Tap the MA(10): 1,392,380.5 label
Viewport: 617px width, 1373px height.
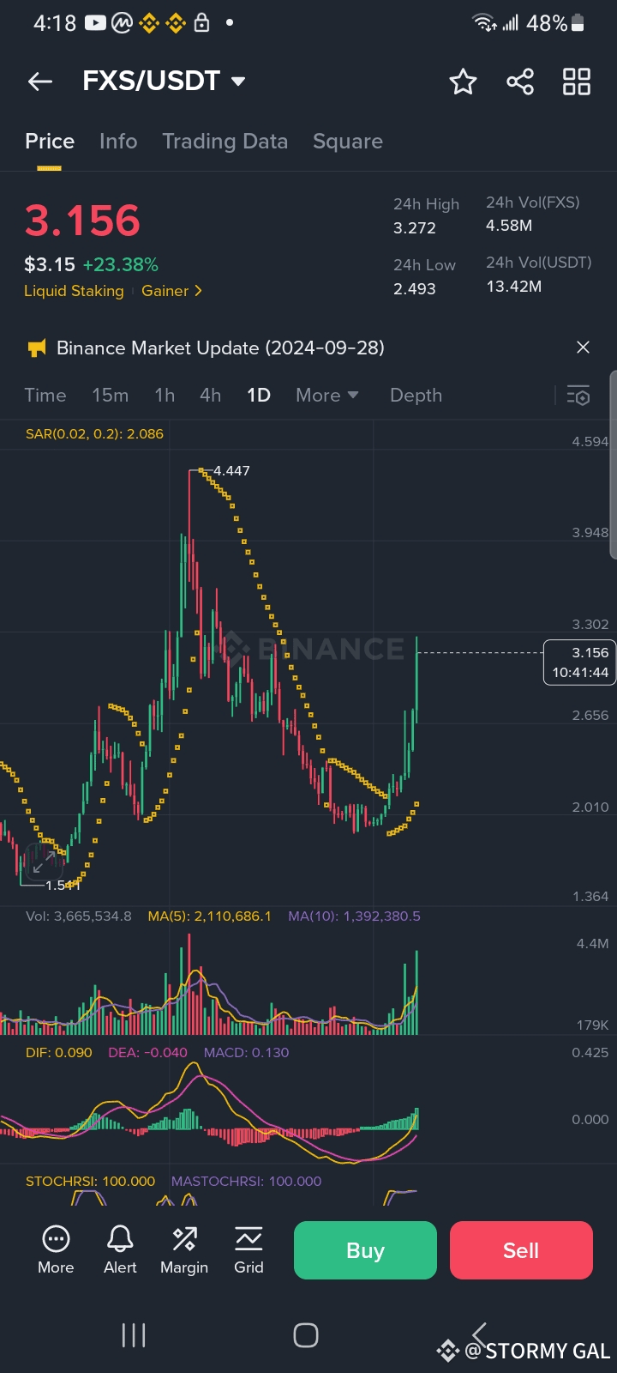pos(354,916)
